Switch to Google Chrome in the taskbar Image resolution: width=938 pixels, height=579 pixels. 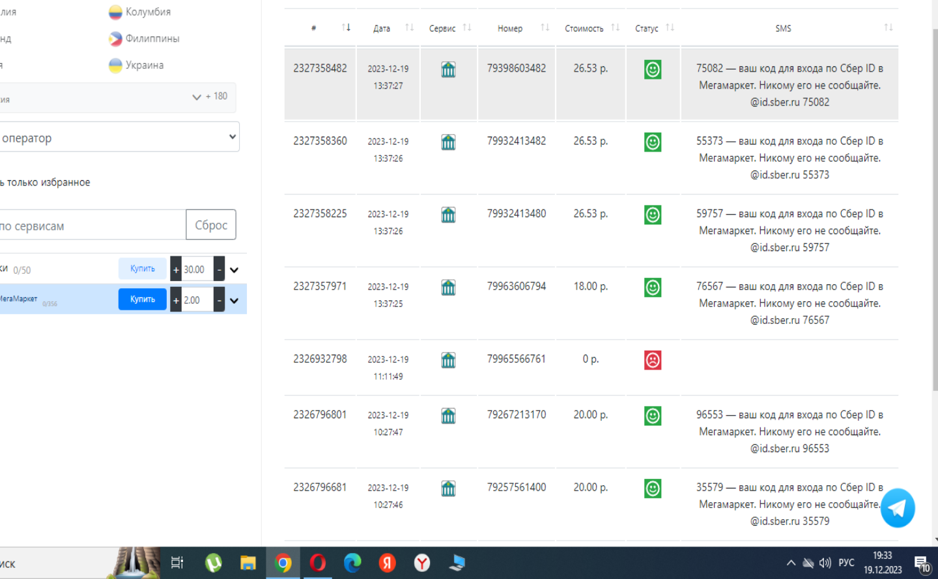click(x=283, y=563)
